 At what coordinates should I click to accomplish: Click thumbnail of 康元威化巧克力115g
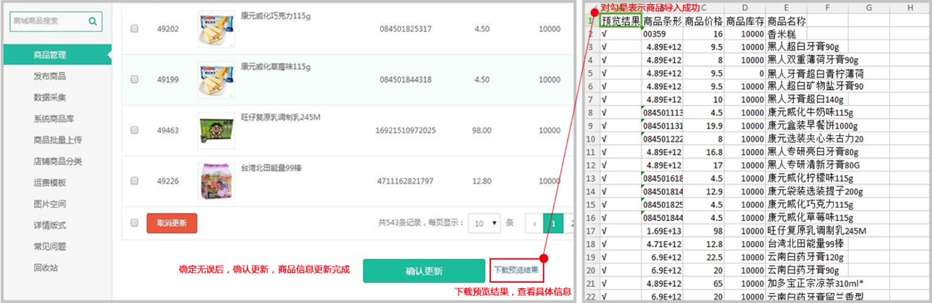click(x=216, y=29)
